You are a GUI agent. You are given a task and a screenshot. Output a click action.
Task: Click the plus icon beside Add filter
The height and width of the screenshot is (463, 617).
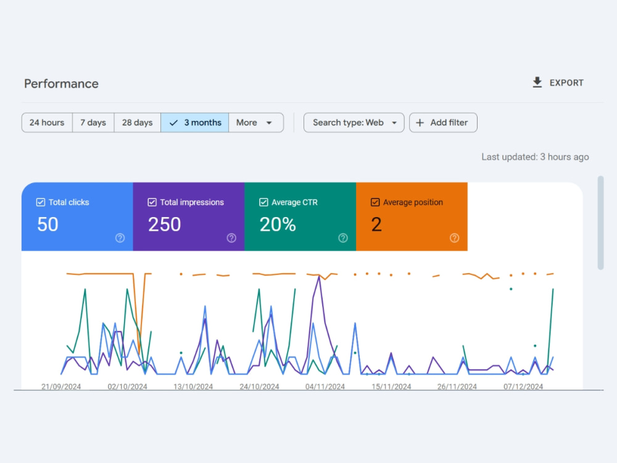click(420, 123)
